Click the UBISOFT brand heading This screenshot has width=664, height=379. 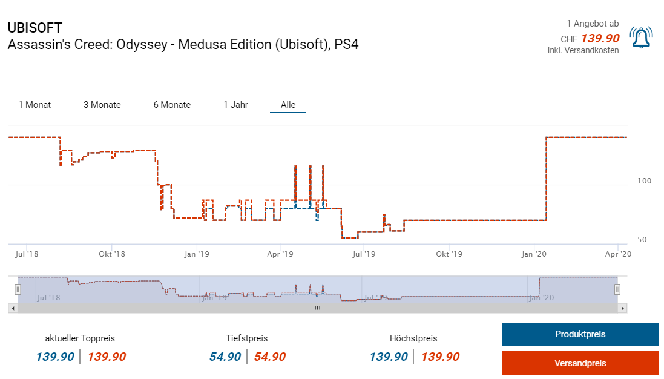35,28
